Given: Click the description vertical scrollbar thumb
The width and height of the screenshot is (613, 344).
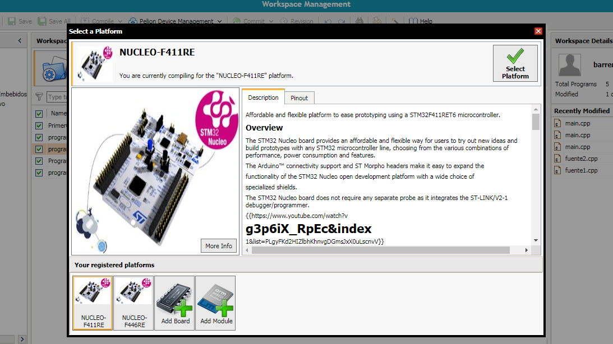Looking at the screenshot, I should [x=536, y=122].
